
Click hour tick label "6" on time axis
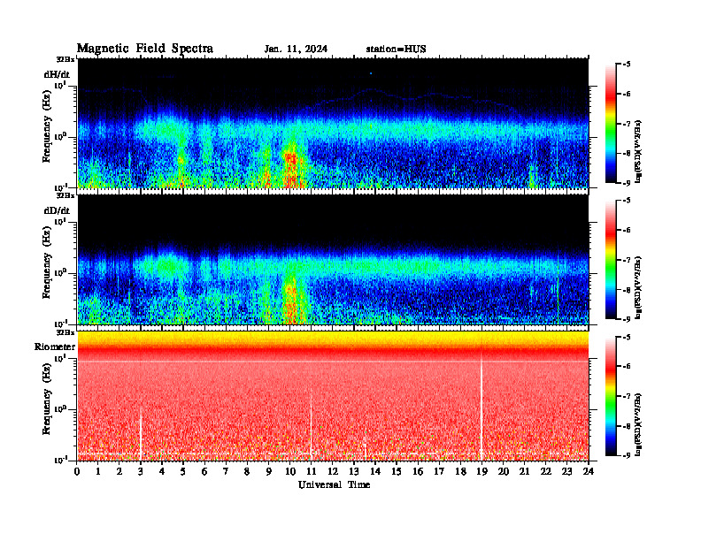(x=204, y=471)
